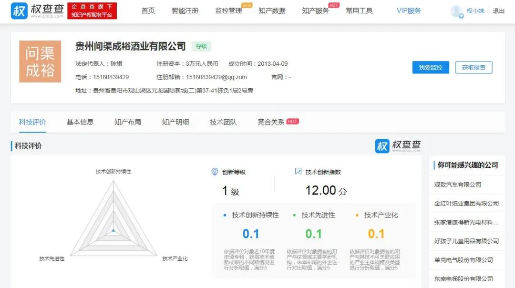Open 观致汽车有限公司 from suggested companies
The height and width of the screenshot is (288, 515).
(458, 185)
